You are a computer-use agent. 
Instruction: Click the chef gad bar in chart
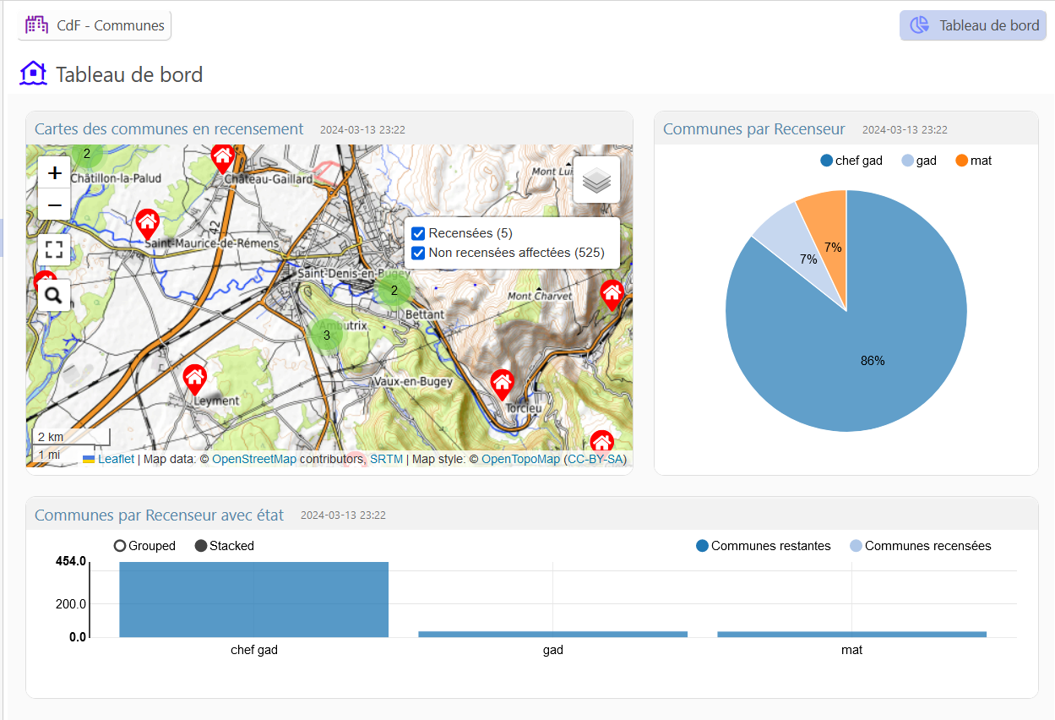tap(253, 599)
